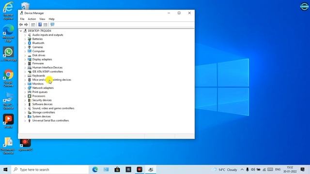310x174 pixels.
Task: Click the Back arrow in Device Manager toolbar
Action: [x=21, y=25]
